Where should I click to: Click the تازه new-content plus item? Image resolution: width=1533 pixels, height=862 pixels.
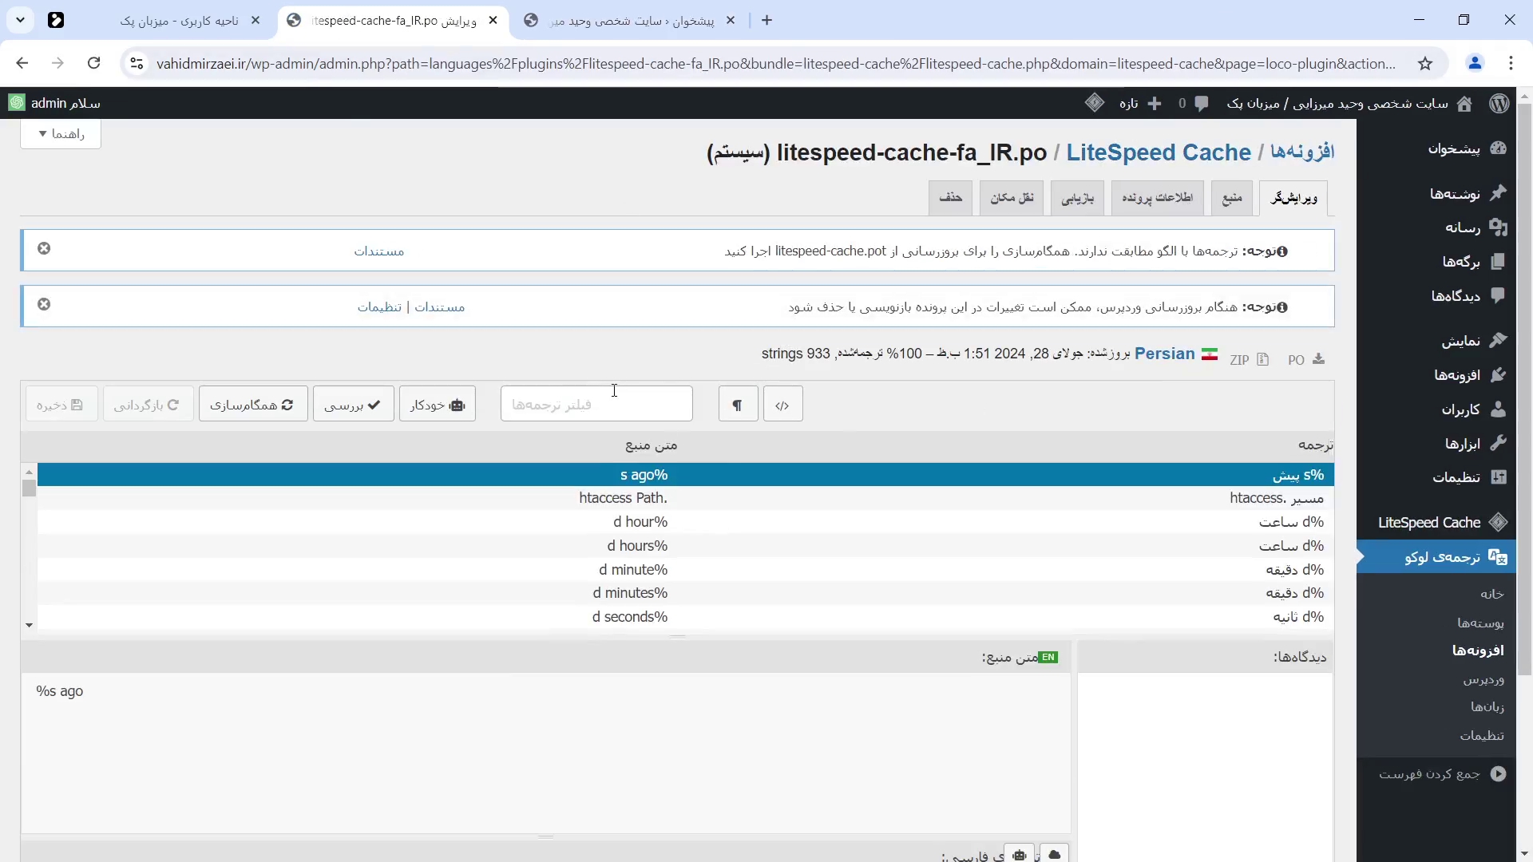[x=1141, y=104]
